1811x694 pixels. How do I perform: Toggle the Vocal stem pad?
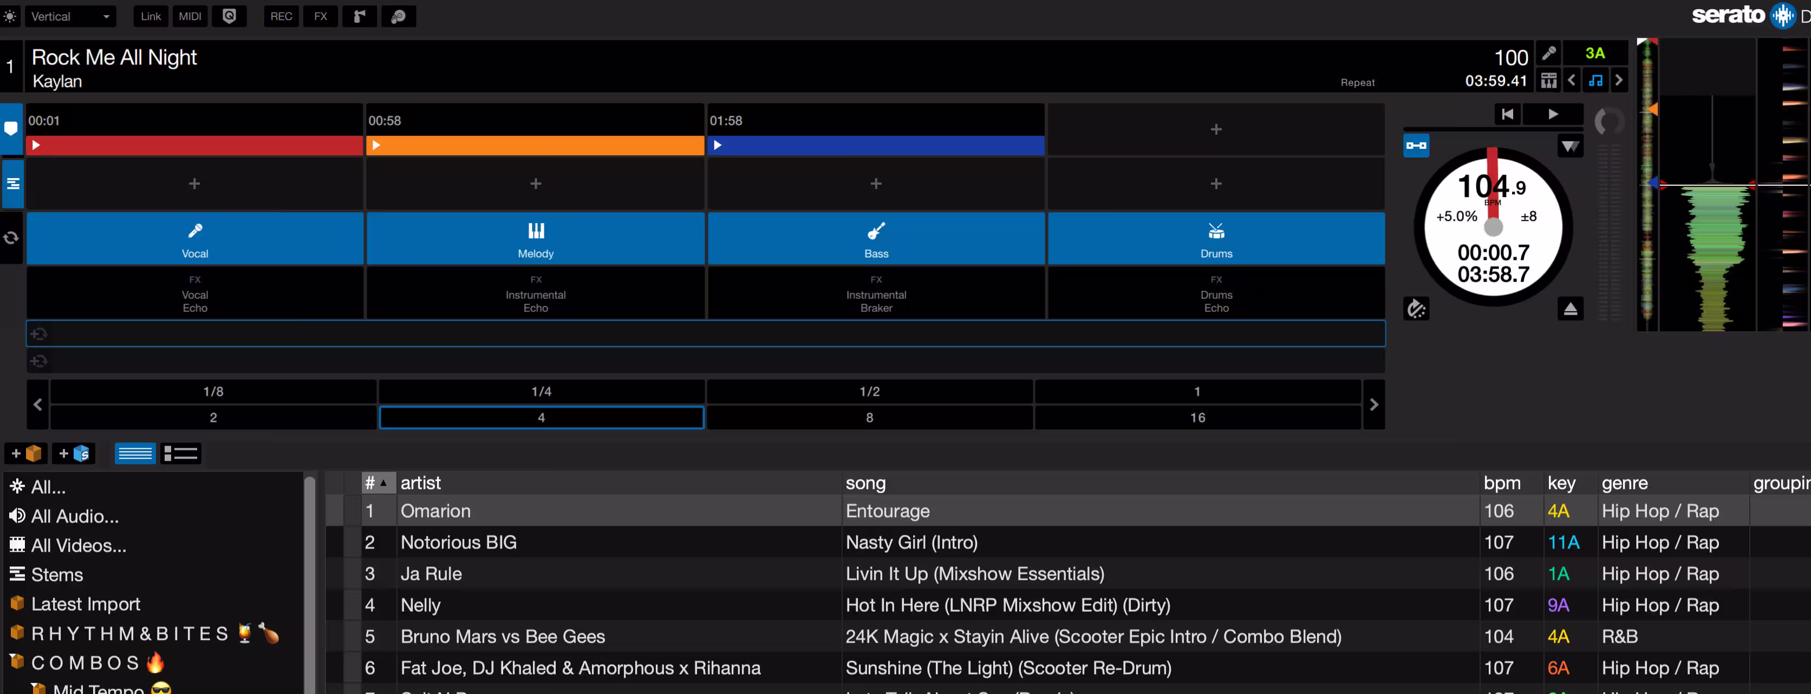coord(195,239)
